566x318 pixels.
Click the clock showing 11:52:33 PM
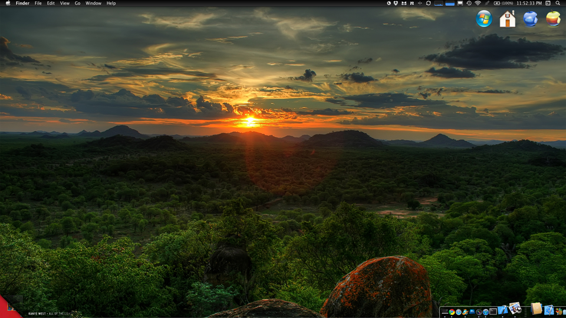pyautogui.click(x=529, y=3)
